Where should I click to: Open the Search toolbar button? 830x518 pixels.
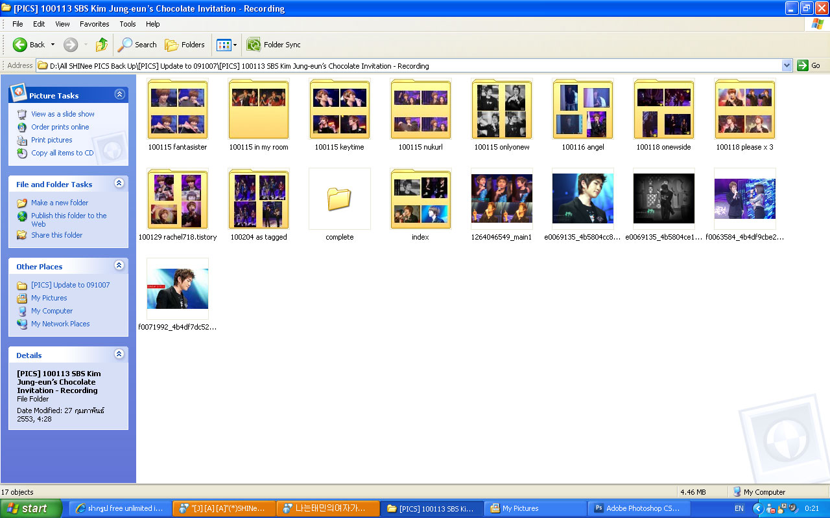[x=137, y=45]
